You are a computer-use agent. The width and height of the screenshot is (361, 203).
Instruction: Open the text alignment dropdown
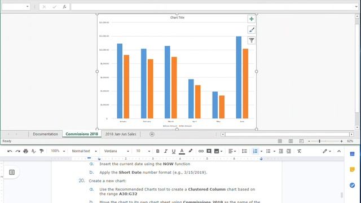point(232,151)
